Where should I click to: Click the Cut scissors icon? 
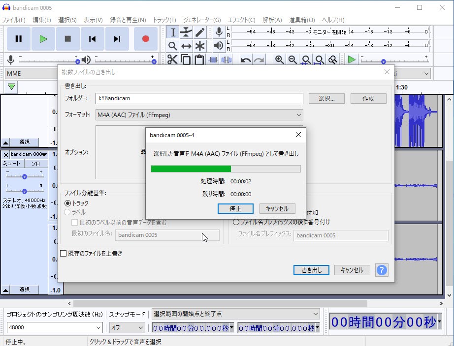(x=172, y=60)
